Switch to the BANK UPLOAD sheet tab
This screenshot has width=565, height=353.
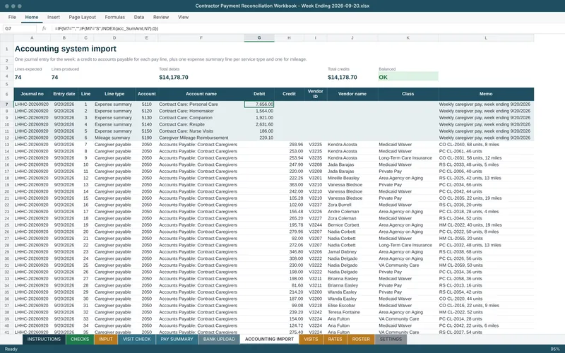(x=219, y=340)
